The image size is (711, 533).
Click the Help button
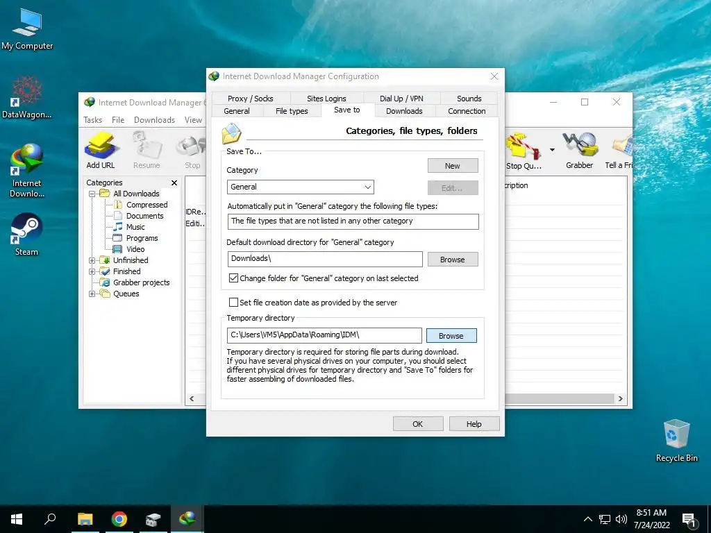coord(474,424)
